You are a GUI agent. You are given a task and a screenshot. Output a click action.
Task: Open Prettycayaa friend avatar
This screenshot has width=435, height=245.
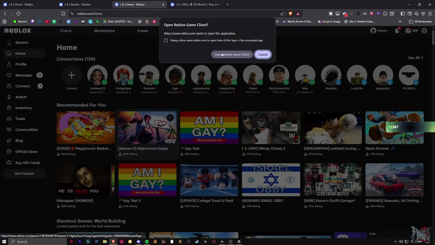pyautogui.click(x=123, y=75)
